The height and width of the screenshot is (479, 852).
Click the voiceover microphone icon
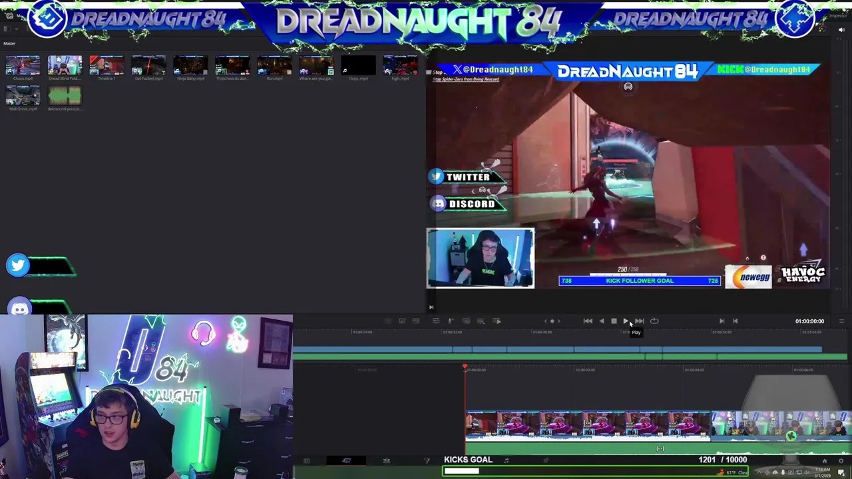point(450,321)
